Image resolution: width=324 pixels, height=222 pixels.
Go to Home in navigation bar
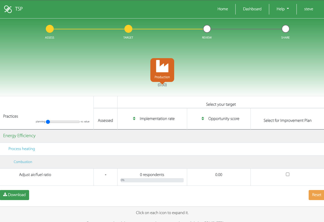[x=223, y=9]
